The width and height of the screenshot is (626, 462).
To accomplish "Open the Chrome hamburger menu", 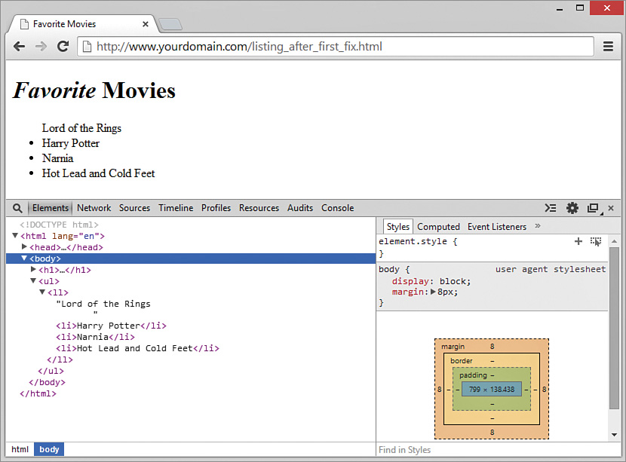I will [x=608, y=46].
